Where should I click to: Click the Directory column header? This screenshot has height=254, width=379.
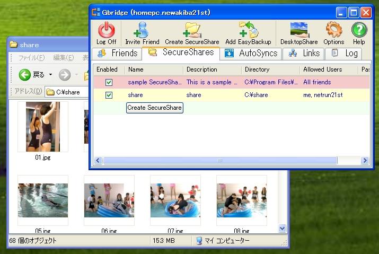(271, 69)
